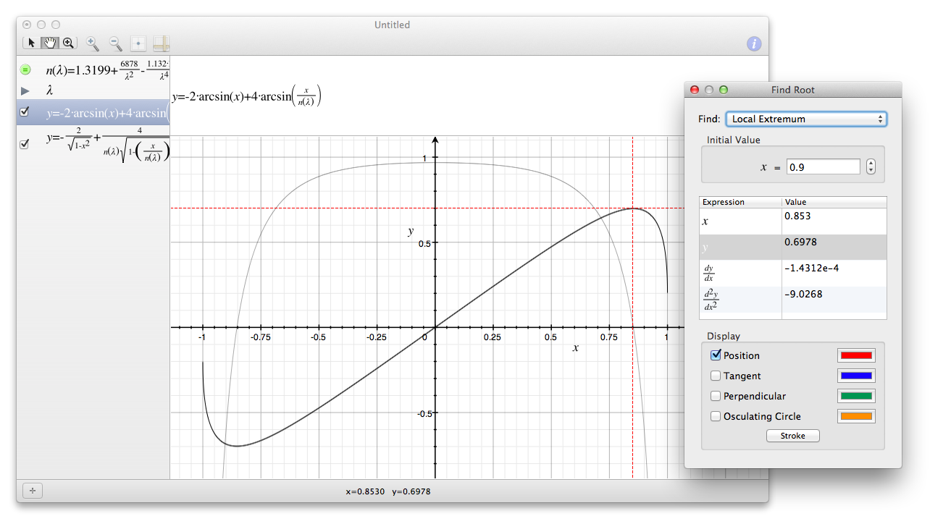
Task: Expand the λ disclosure triangle
Action: point(25,91)
